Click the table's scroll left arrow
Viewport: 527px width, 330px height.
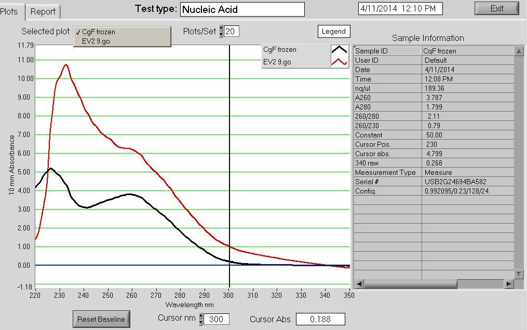[358, 284]
